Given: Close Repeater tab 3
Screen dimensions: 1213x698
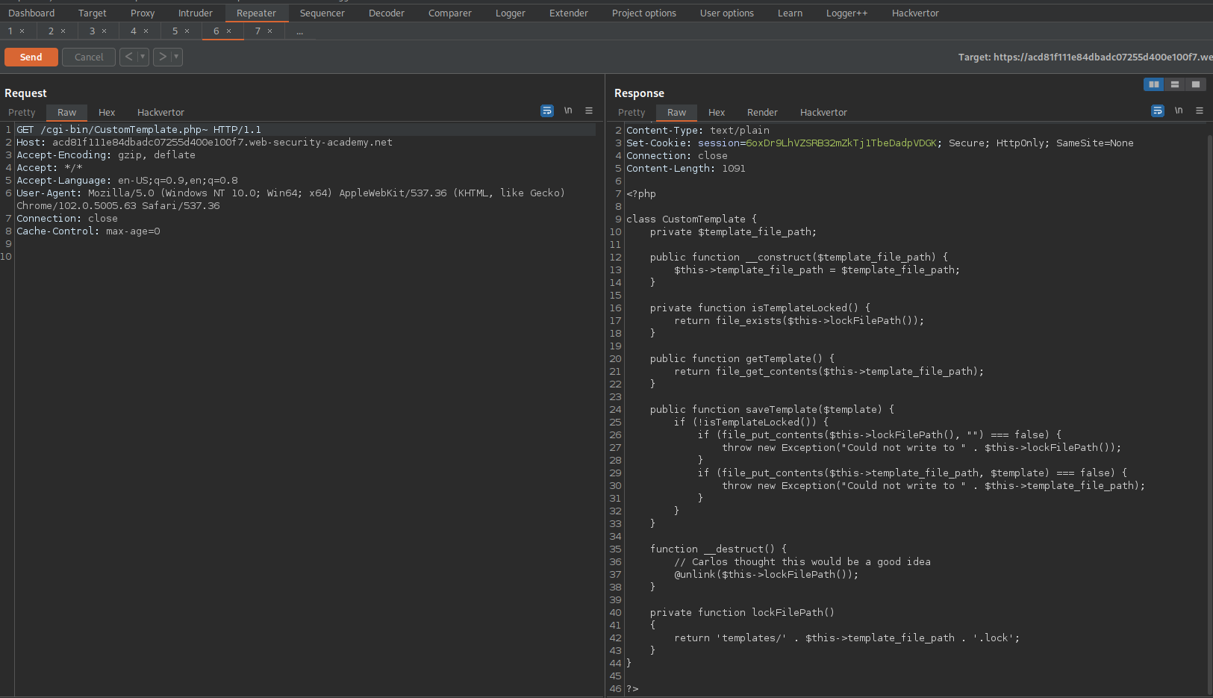Looking at the screenshot, I should click(x=105, y=31).
